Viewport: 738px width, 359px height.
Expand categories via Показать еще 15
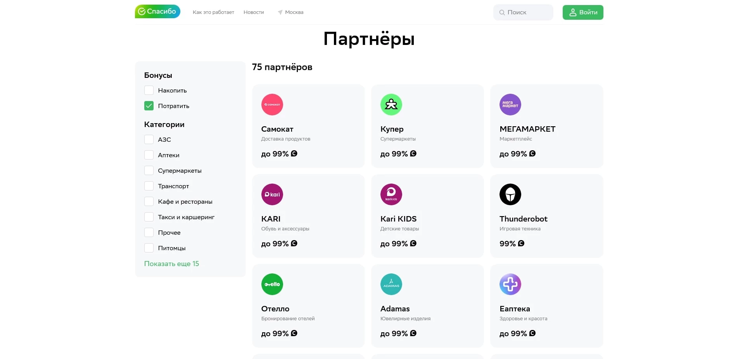171,263
